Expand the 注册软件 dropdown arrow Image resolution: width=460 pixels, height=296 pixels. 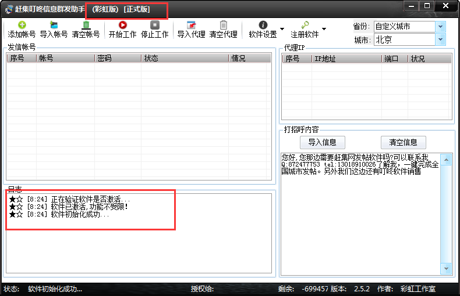(324, 29)
